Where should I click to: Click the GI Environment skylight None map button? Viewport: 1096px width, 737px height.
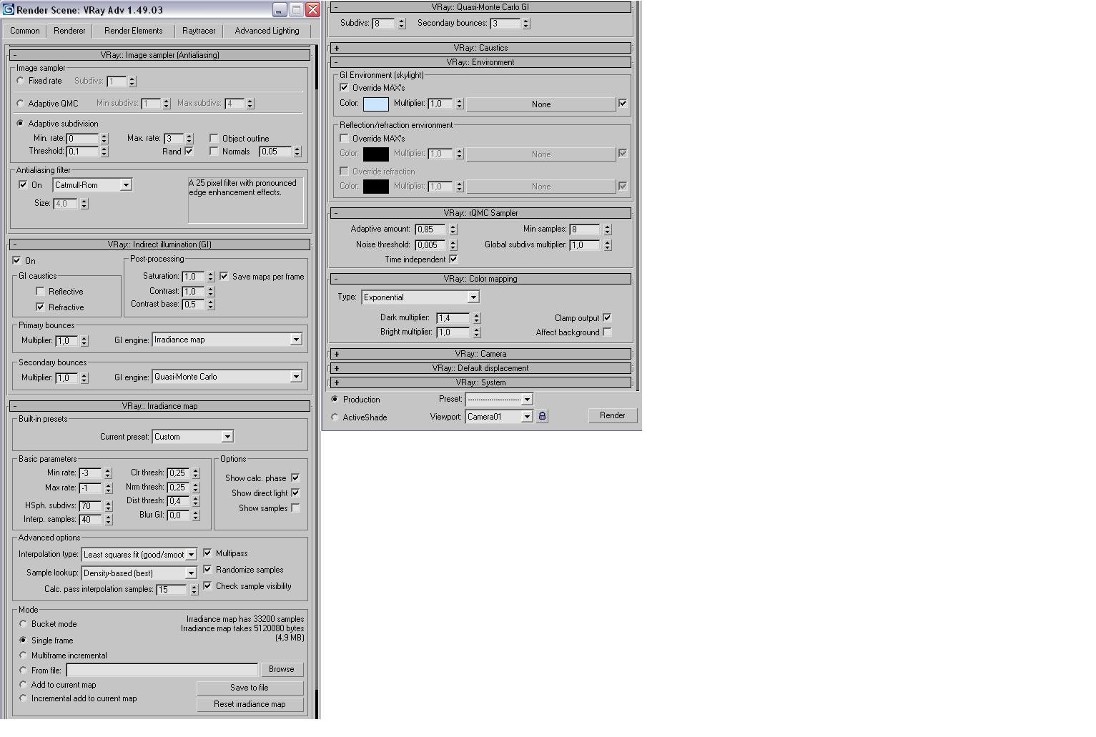coord(541,104)
